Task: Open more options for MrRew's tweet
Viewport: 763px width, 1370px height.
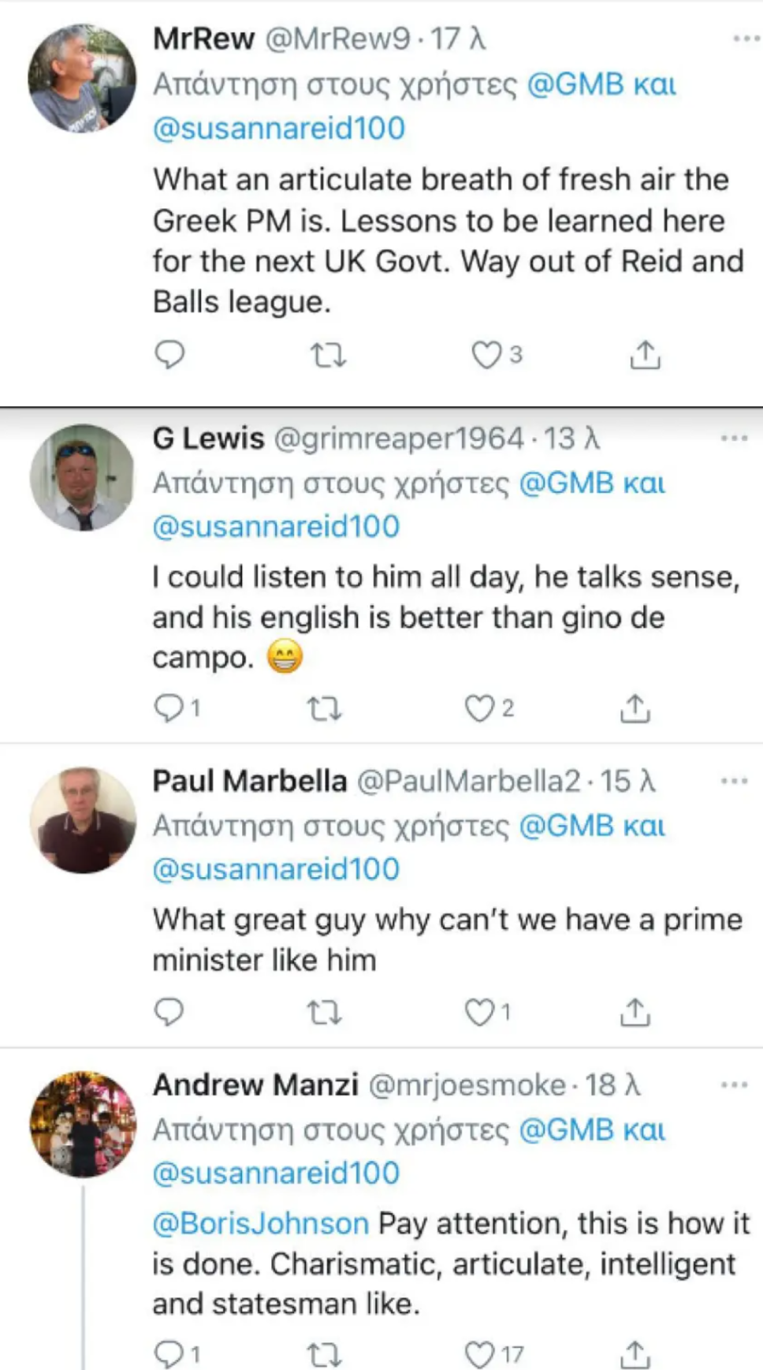Action: click(x=746, y=38)
